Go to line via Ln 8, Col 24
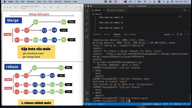The image size is (192, 108). click(x=147, y=104)
